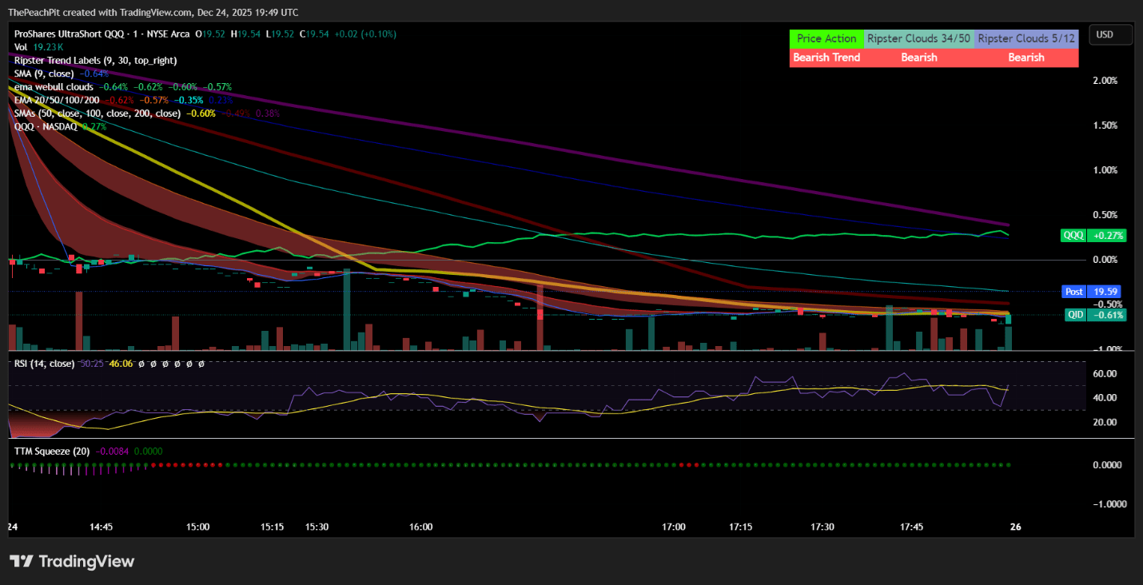Click the EMA 20/50/100/200 legend
The width and height of the screenshot is (1143, 585).
(x=57, y=100)
